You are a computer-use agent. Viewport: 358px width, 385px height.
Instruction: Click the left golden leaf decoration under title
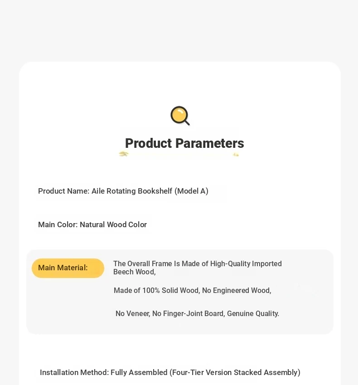coord(124,154)
